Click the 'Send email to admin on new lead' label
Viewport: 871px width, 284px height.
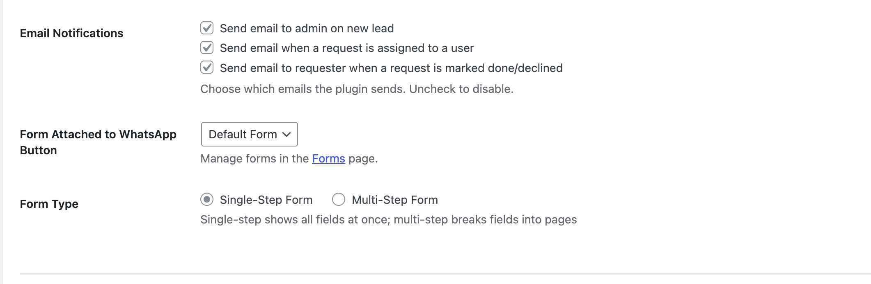point(307,29)
